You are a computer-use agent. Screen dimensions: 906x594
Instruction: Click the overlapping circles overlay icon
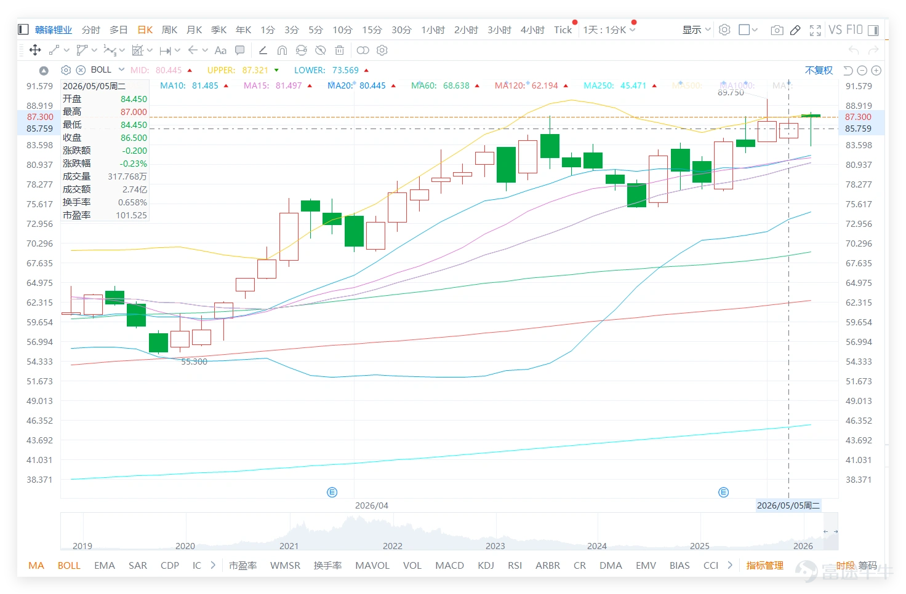(x=363, y=50)
